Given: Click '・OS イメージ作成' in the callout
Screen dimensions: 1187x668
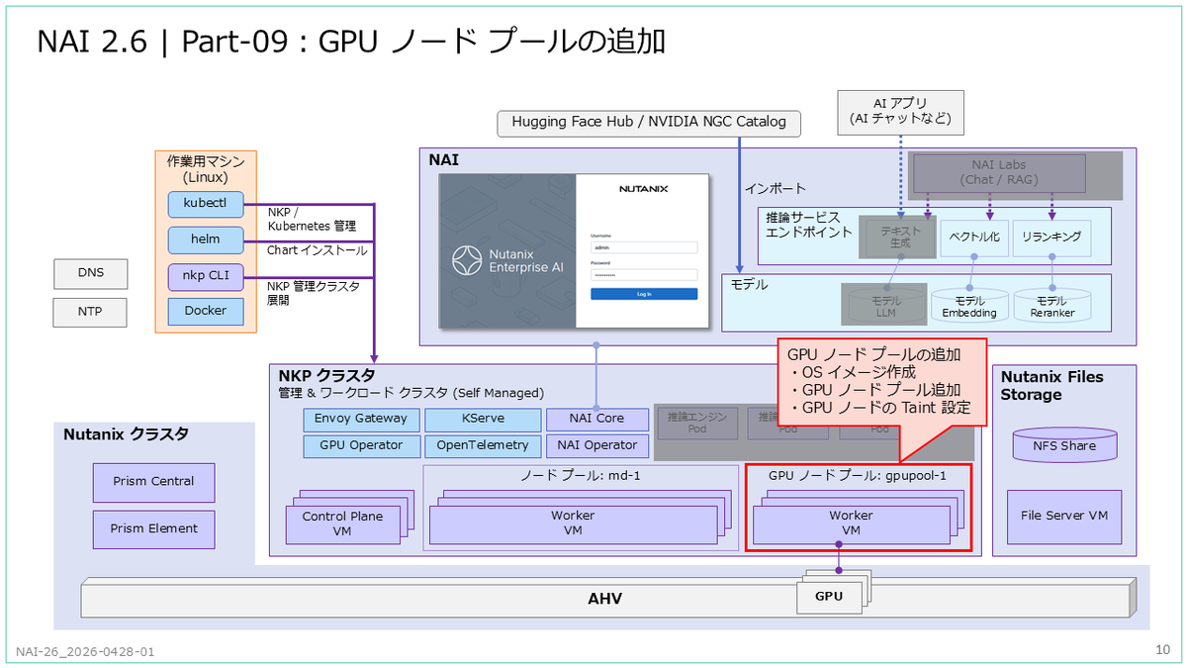Looking at the screenshot, I should tap(853, 372).
